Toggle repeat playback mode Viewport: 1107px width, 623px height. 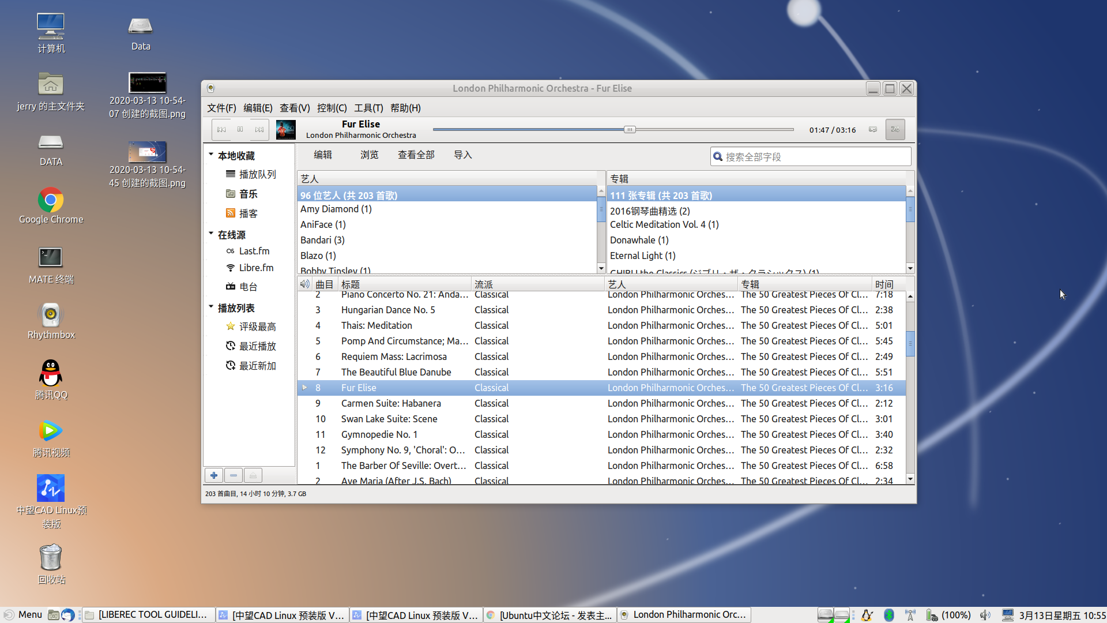pos(873,130)
